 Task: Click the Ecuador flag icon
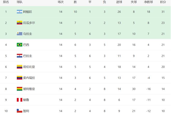click(x=19, y=23)
